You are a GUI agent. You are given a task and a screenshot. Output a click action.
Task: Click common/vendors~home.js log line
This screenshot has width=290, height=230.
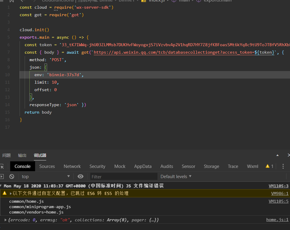[x=36, y=212]
